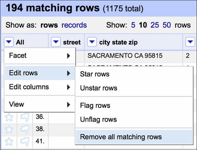The height and width of the screenshot is (150, 197).
Task: Expand the View submenu
Action: [40, 104]
